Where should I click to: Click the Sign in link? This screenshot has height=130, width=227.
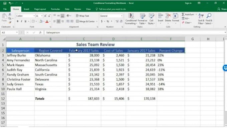coord(188,3)
